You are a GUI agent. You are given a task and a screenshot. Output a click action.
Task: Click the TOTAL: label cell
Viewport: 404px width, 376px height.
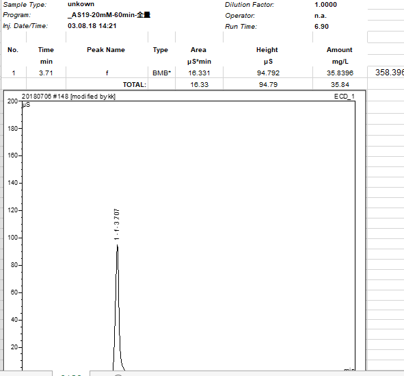pyautogui.click(x=134, y=85)
